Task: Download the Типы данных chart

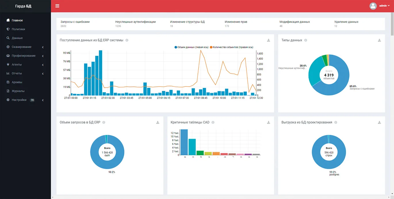Action: (x=379, y=40)
